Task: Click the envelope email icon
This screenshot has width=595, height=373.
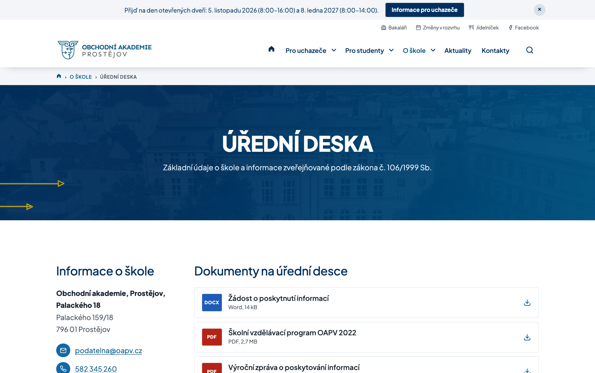Action: point(63,351)
